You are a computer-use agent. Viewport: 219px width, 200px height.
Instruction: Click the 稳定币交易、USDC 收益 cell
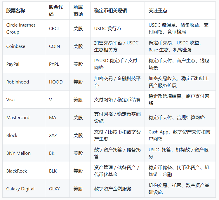click(180, 46)
